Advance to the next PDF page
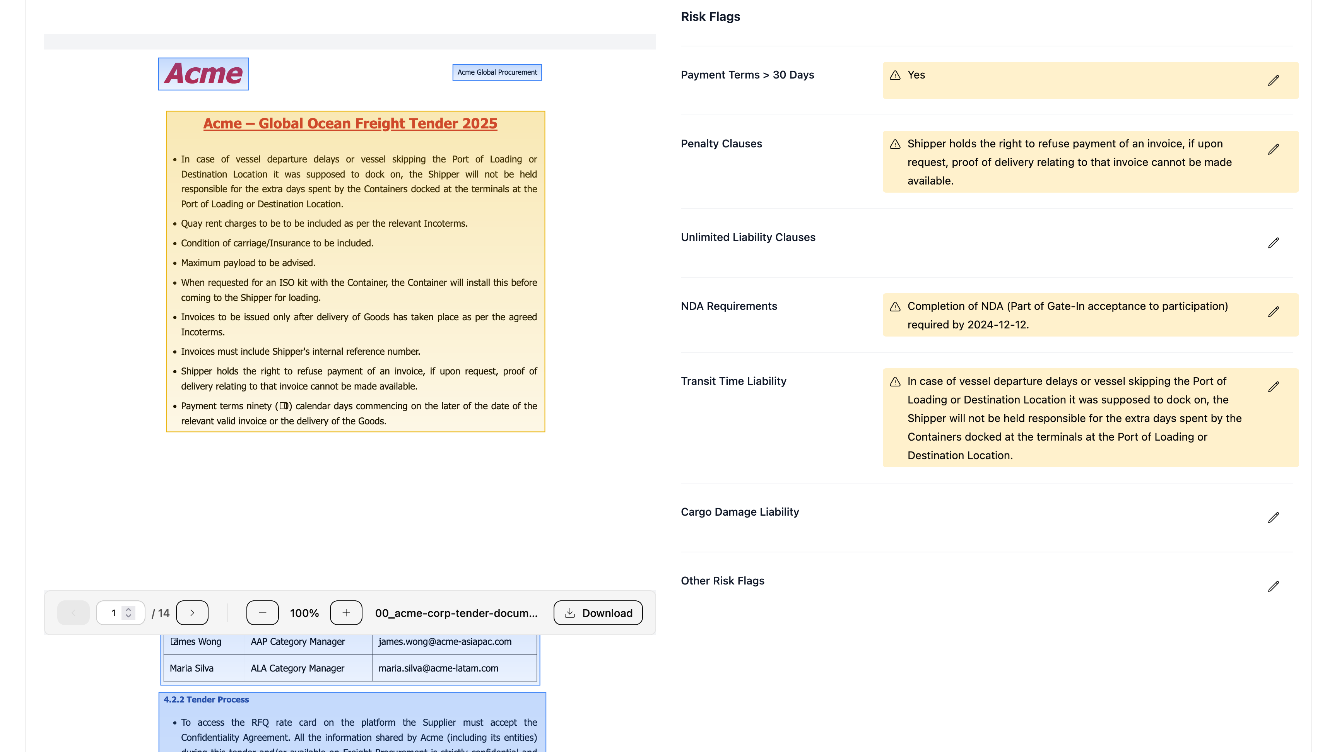The width and height of the screenshot is (1337, 752). click(x=192, y=612)
